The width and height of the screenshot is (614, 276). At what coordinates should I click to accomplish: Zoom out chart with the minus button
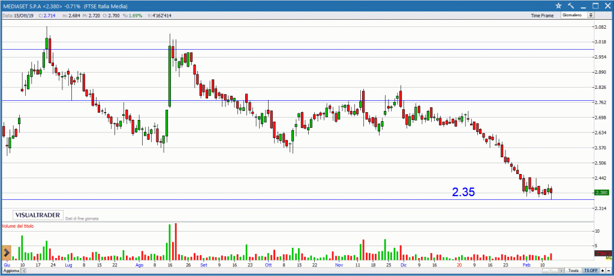(x=609, y=271)
